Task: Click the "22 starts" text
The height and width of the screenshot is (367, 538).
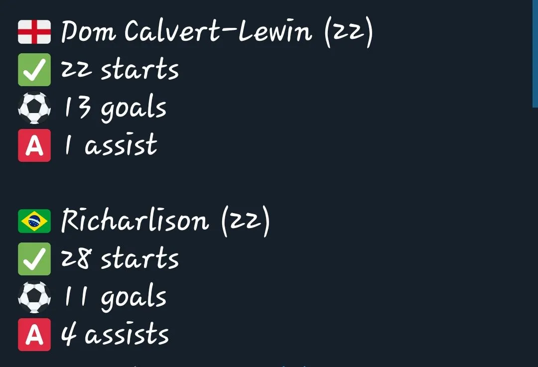Action: pyautogui.click(x=120, y=70)
